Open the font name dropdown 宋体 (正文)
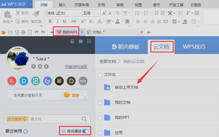Screen dimensions: 219x137 click(x=80, y=13)
